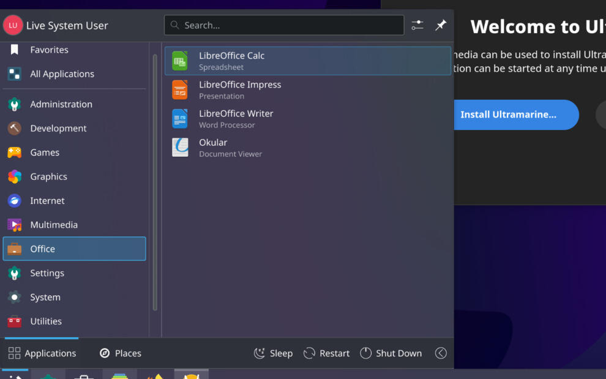
Task: Open the Settings category
Action: 74,273
